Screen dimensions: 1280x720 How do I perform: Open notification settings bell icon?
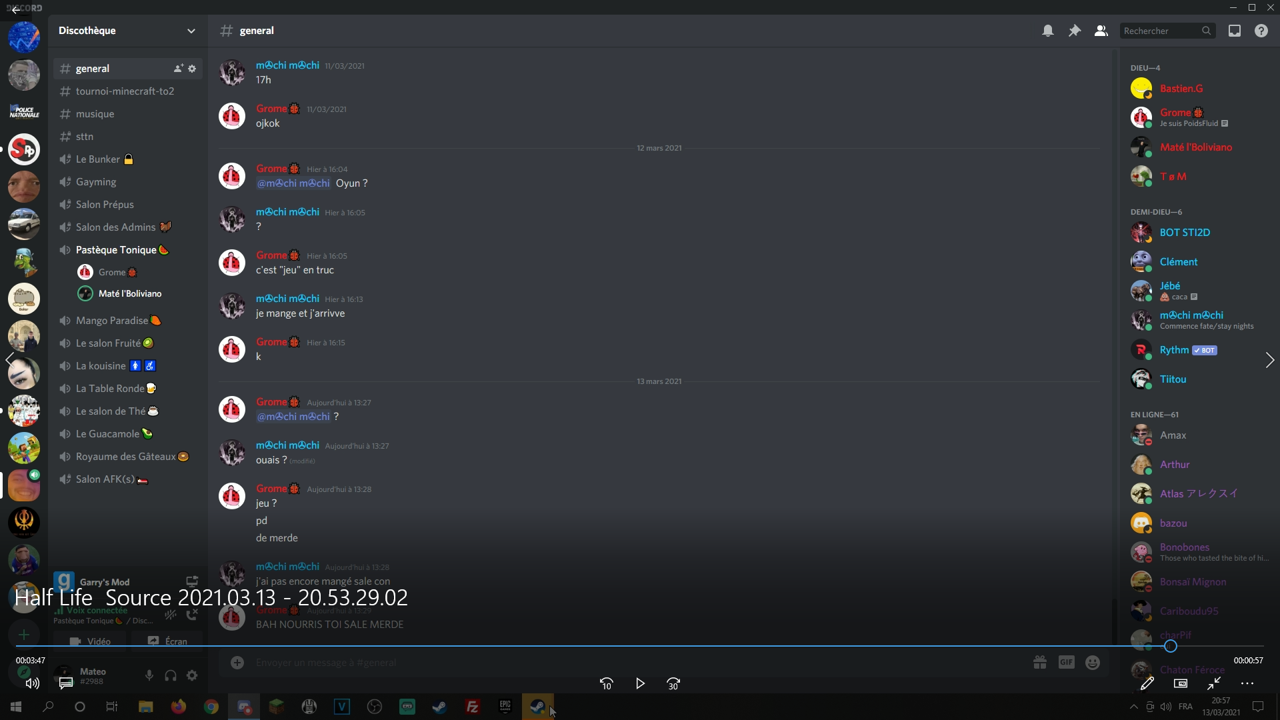1048,31
